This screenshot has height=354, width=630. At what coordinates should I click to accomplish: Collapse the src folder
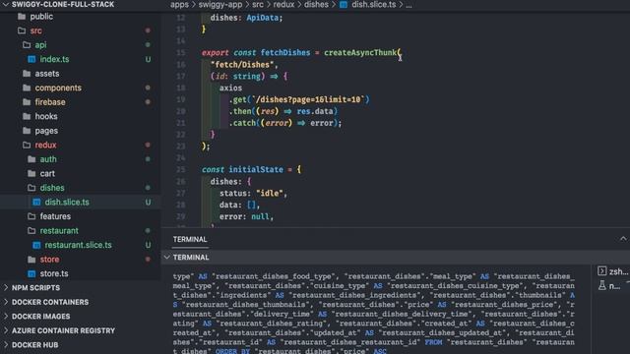[x=35, y=30]
